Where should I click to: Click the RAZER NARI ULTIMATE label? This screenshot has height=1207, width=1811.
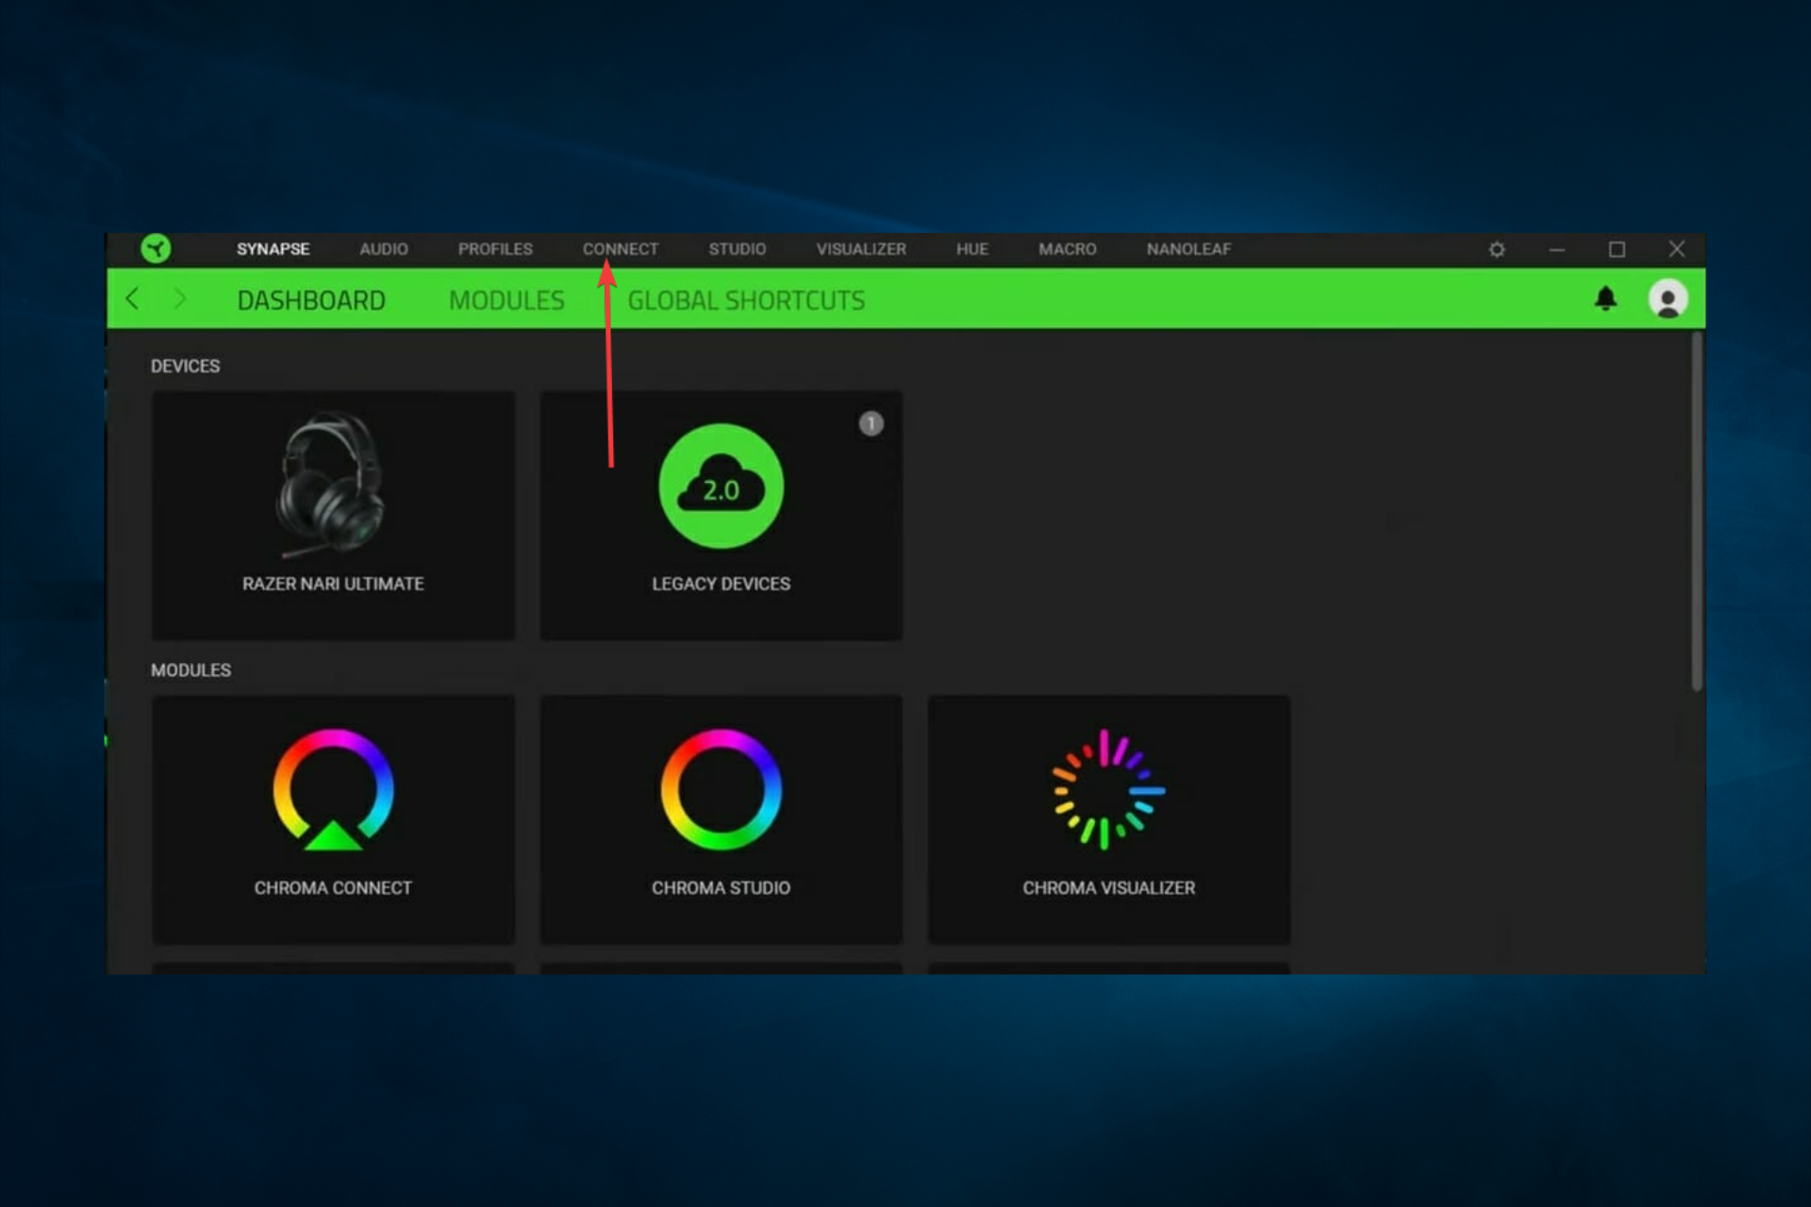[333, 584]
